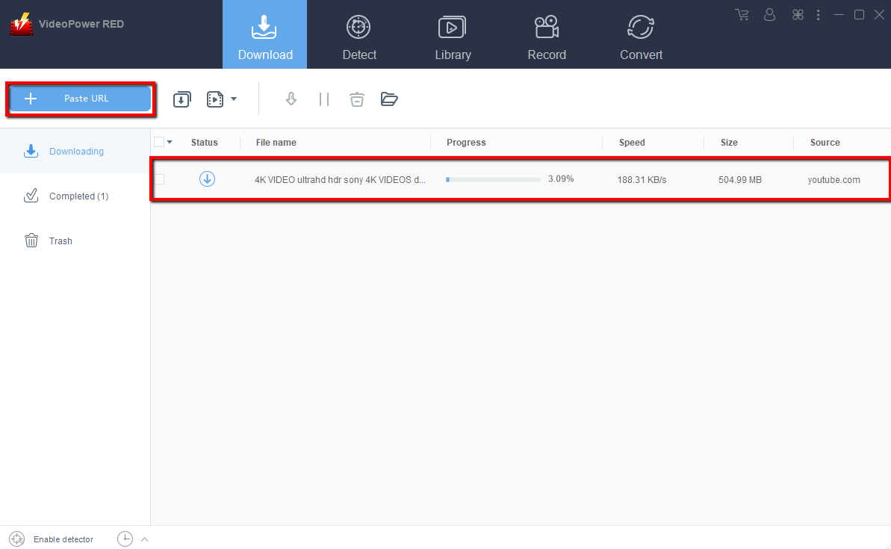Open the Convert section

pos(641,34)
